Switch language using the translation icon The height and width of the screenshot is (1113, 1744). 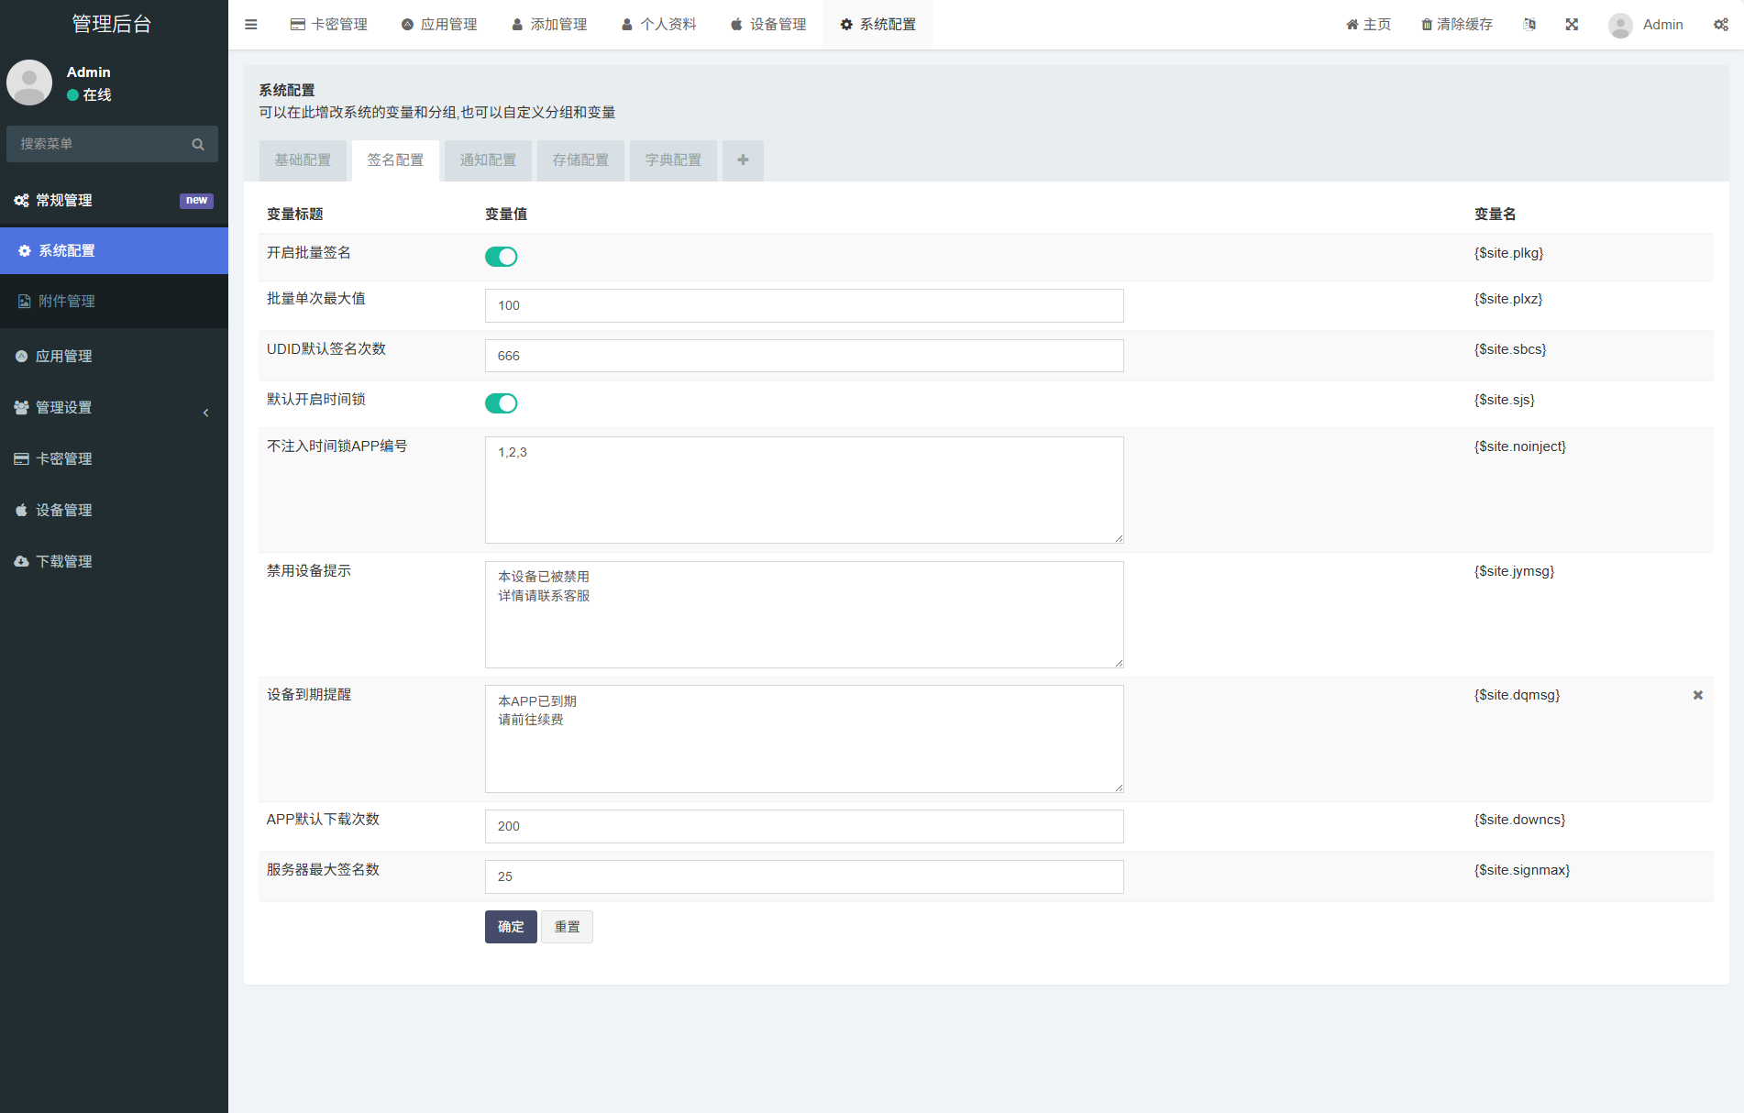tap(1529, 24)
